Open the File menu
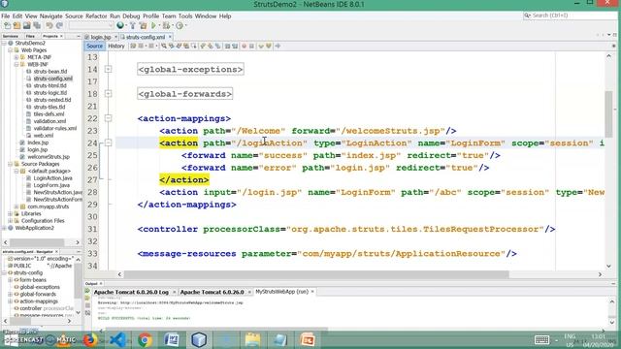Screen dimensions: 621x349 tap(5, 16)
